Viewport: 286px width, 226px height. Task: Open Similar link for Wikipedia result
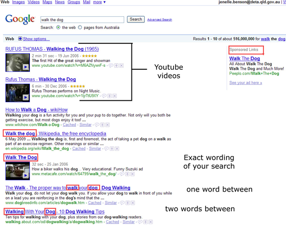pos(95,148)
